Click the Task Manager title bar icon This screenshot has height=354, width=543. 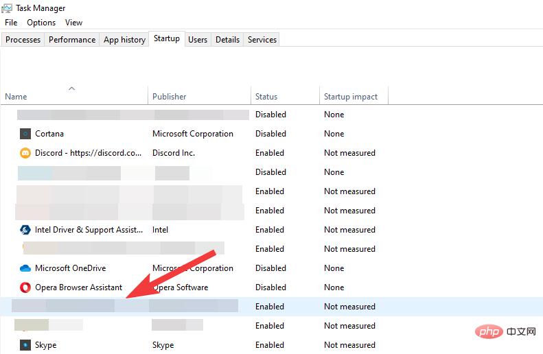coord(7,8)
